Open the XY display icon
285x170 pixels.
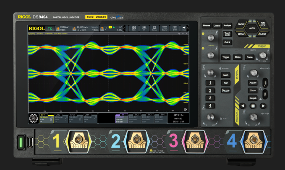(144, 28)
